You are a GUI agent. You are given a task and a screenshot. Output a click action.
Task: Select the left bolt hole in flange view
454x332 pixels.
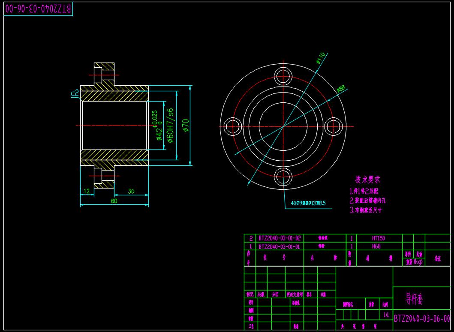(x=234, y=126)
